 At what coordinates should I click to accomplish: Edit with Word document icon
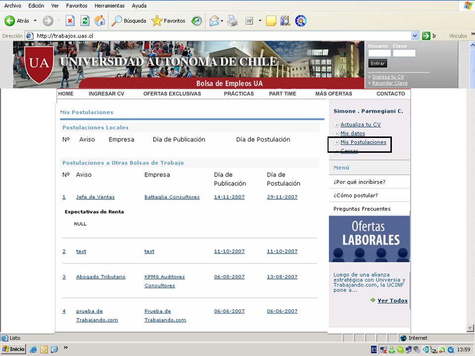coord(249,21)
